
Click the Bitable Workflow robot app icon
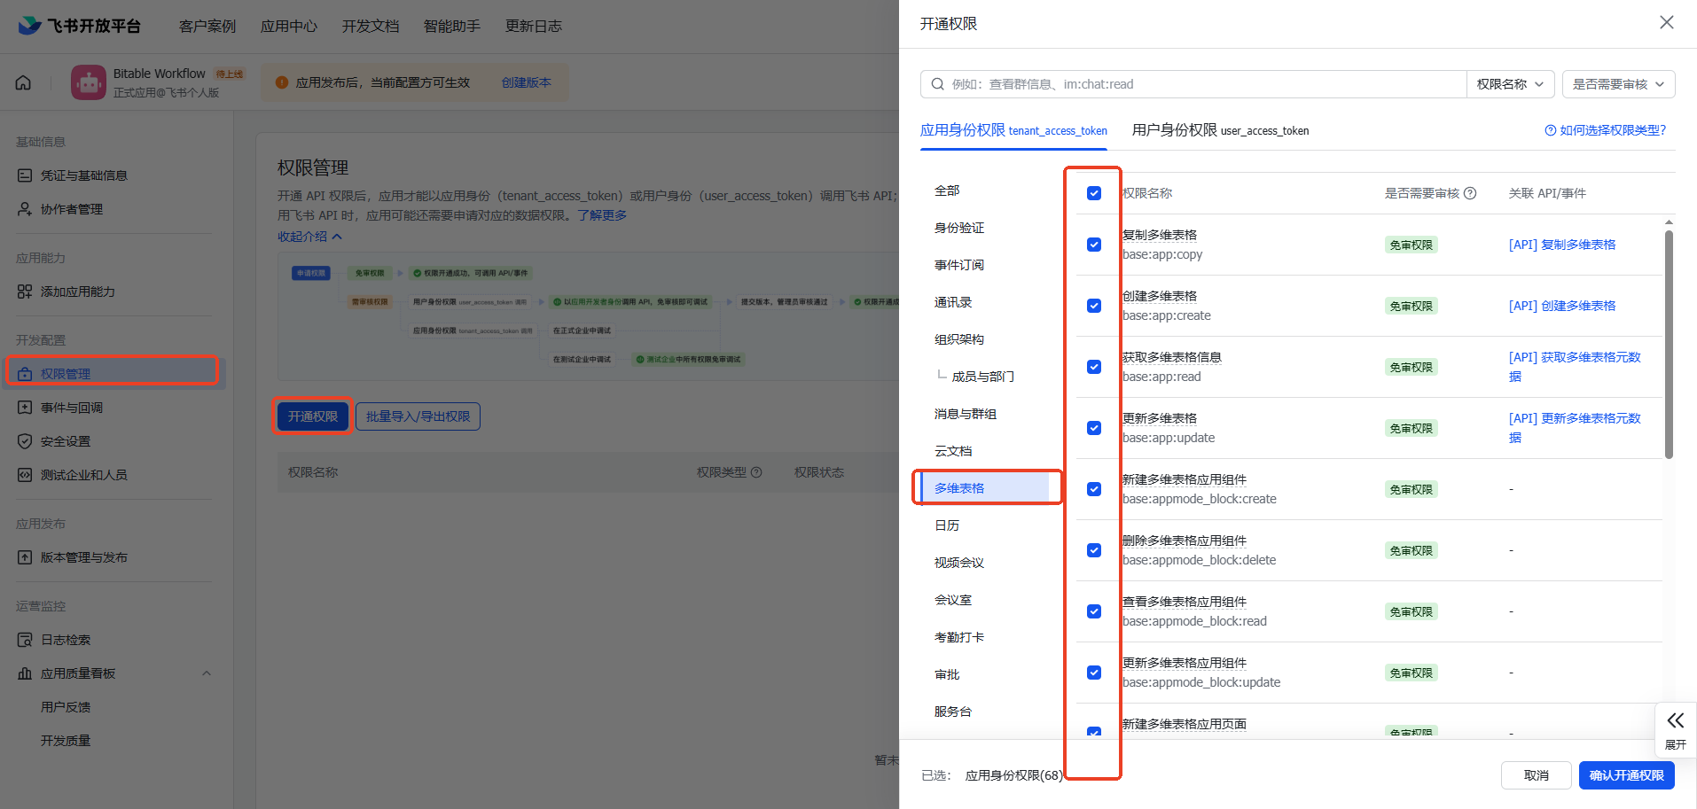click(x=88, y=82)
